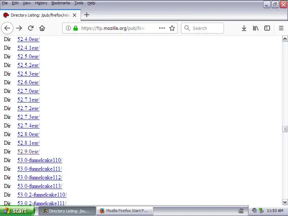Open the 52.7.0esr/ directory link
The image size is (288, 216).
click(x=28, y=91)
